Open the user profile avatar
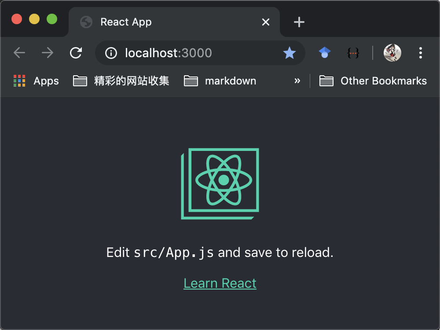 pyautogui.click(x=392, y=53)
